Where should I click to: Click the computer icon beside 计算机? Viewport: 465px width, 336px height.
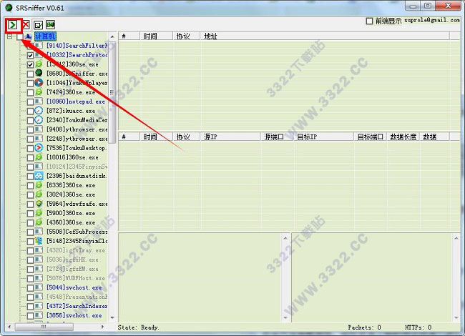(29, 36)
